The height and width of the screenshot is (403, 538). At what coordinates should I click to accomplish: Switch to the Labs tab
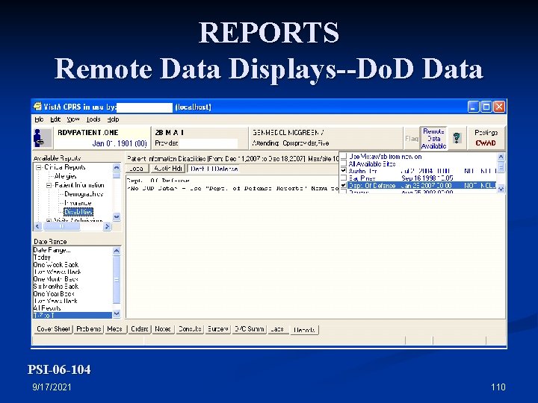click(x=277, y=329)
